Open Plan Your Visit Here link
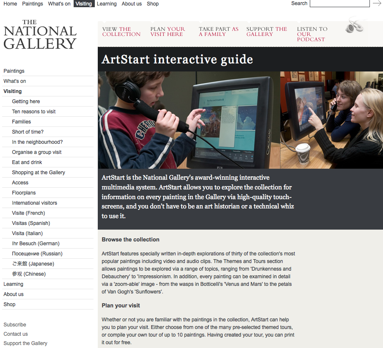This screenshot has height=348, width=383. (168, 32)
